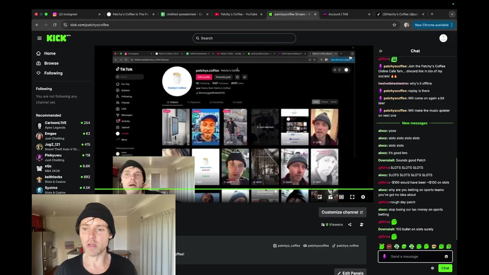489x275 pixels.
Task: Click the user icon right of share
Action: click(x=361, y=225)
